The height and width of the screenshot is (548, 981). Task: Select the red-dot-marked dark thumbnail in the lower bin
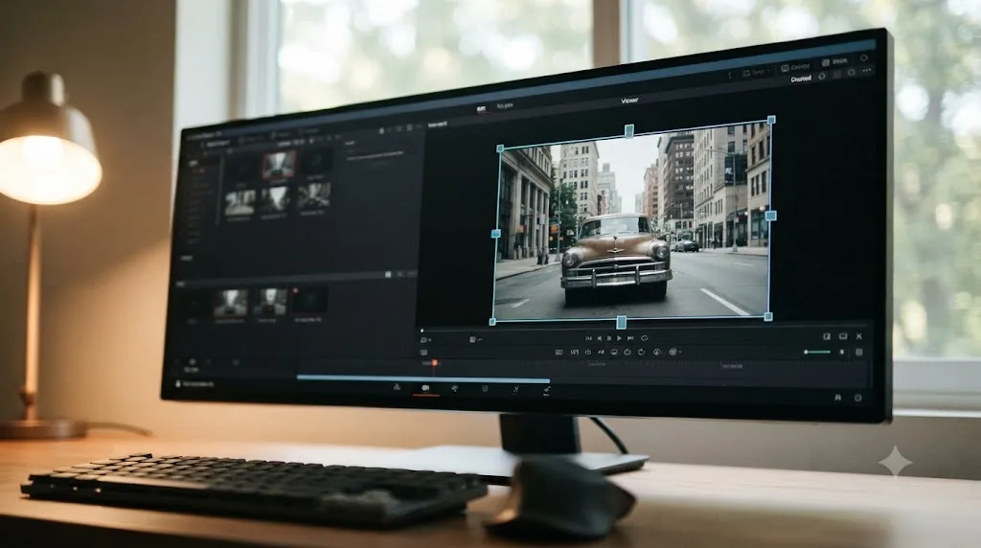coord(309,302)
